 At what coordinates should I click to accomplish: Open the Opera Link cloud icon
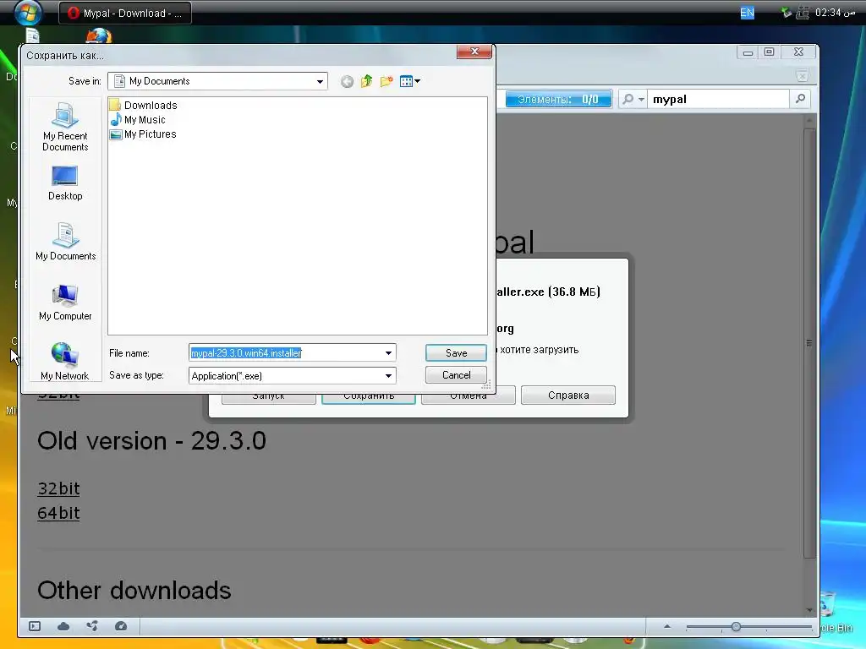pos(63,626)
